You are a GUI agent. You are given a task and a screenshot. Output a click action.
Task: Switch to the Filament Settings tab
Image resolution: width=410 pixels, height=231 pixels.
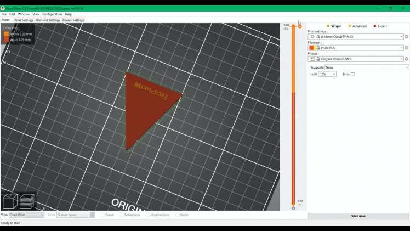click(48, 20)
